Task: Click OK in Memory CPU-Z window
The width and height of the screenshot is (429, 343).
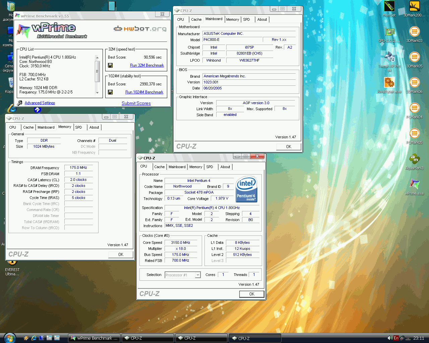Action: coord(121,255)
